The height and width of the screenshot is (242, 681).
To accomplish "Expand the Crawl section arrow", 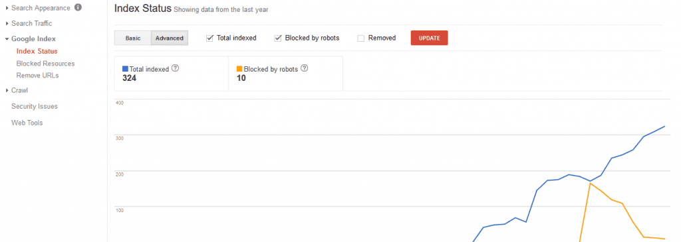I will [7, 90].
